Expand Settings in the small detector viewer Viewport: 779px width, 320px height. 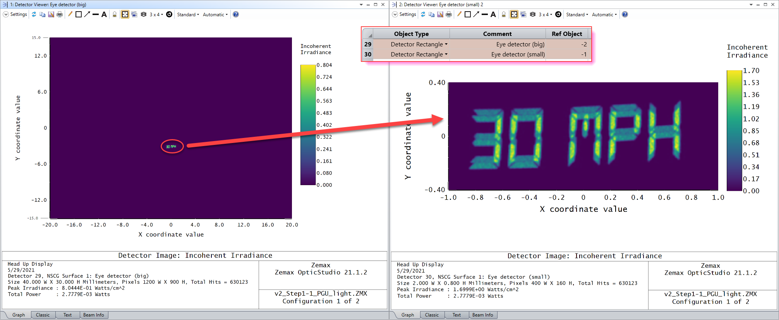[x=404, y=14]
